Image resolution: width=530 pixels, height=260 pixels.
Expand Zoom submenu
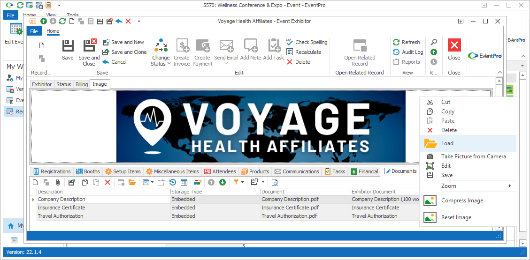point(468,186)
